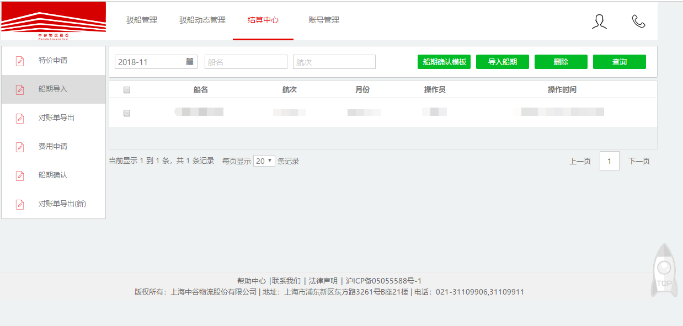The width and height of the screenshot is (683, 326).
Task: Click the 操作时间 column header
Action: [x=562, y=89]
